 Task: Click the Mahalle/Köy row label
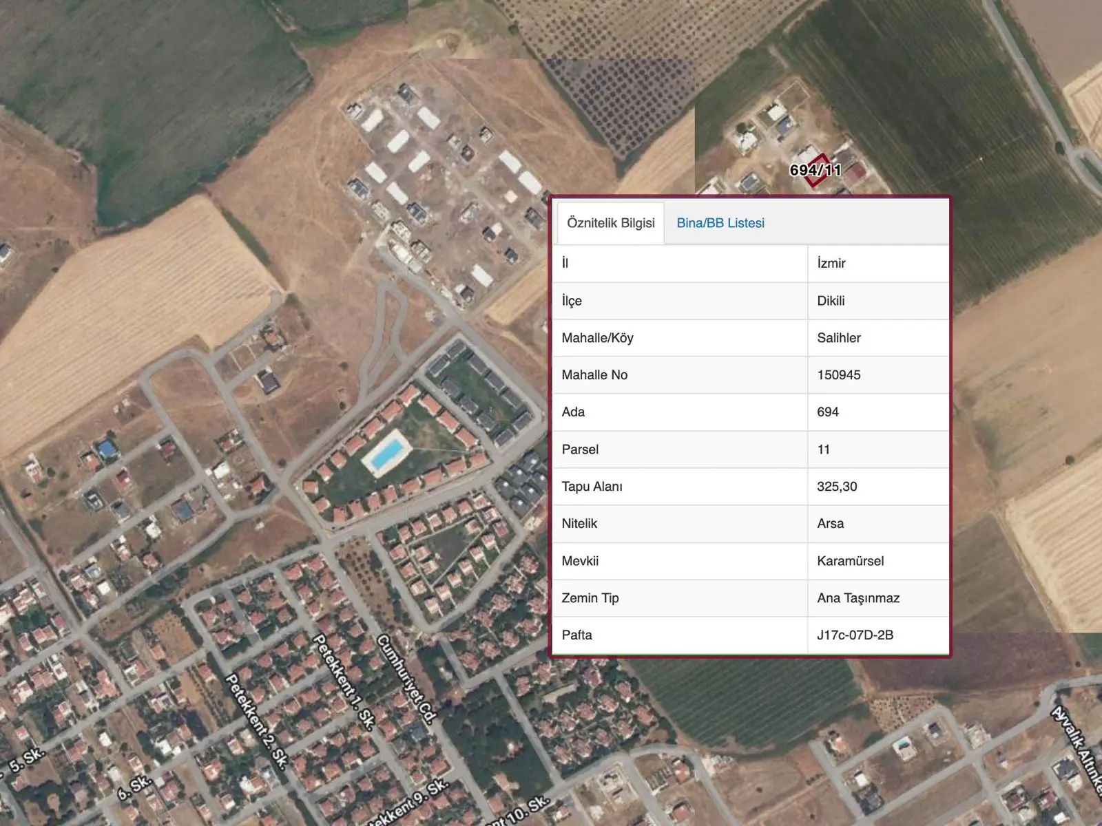coord(597,338)
